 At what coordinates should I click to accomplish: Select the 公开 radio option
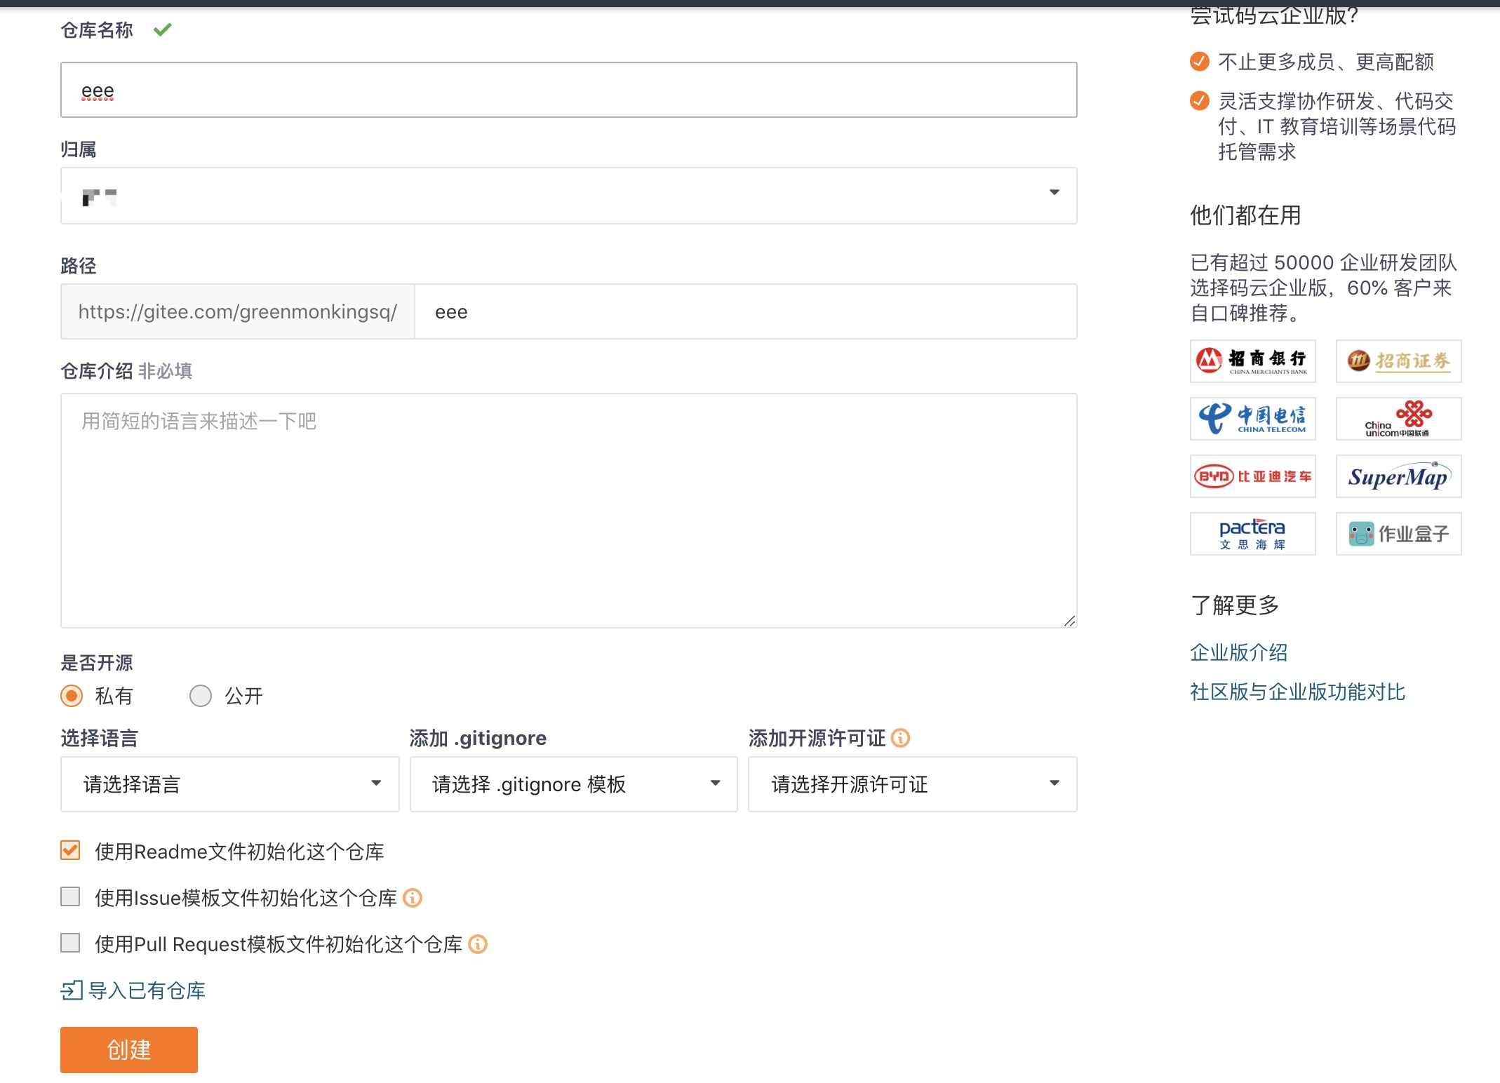[x=201, y=696]
